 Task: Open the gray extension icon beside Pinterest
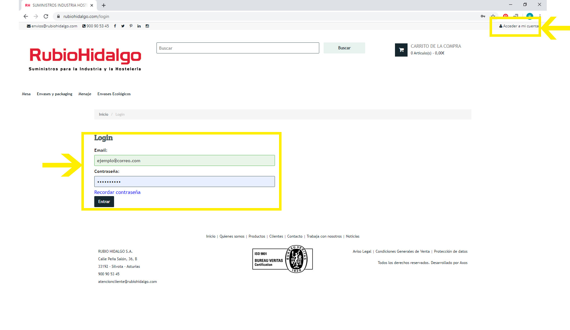[x=516, y=16]
